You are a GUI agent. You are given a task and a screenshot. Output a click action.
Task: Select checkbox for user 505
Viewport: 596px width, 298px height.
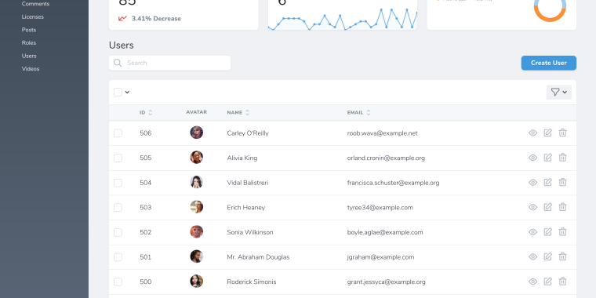(x=118, y=158)
